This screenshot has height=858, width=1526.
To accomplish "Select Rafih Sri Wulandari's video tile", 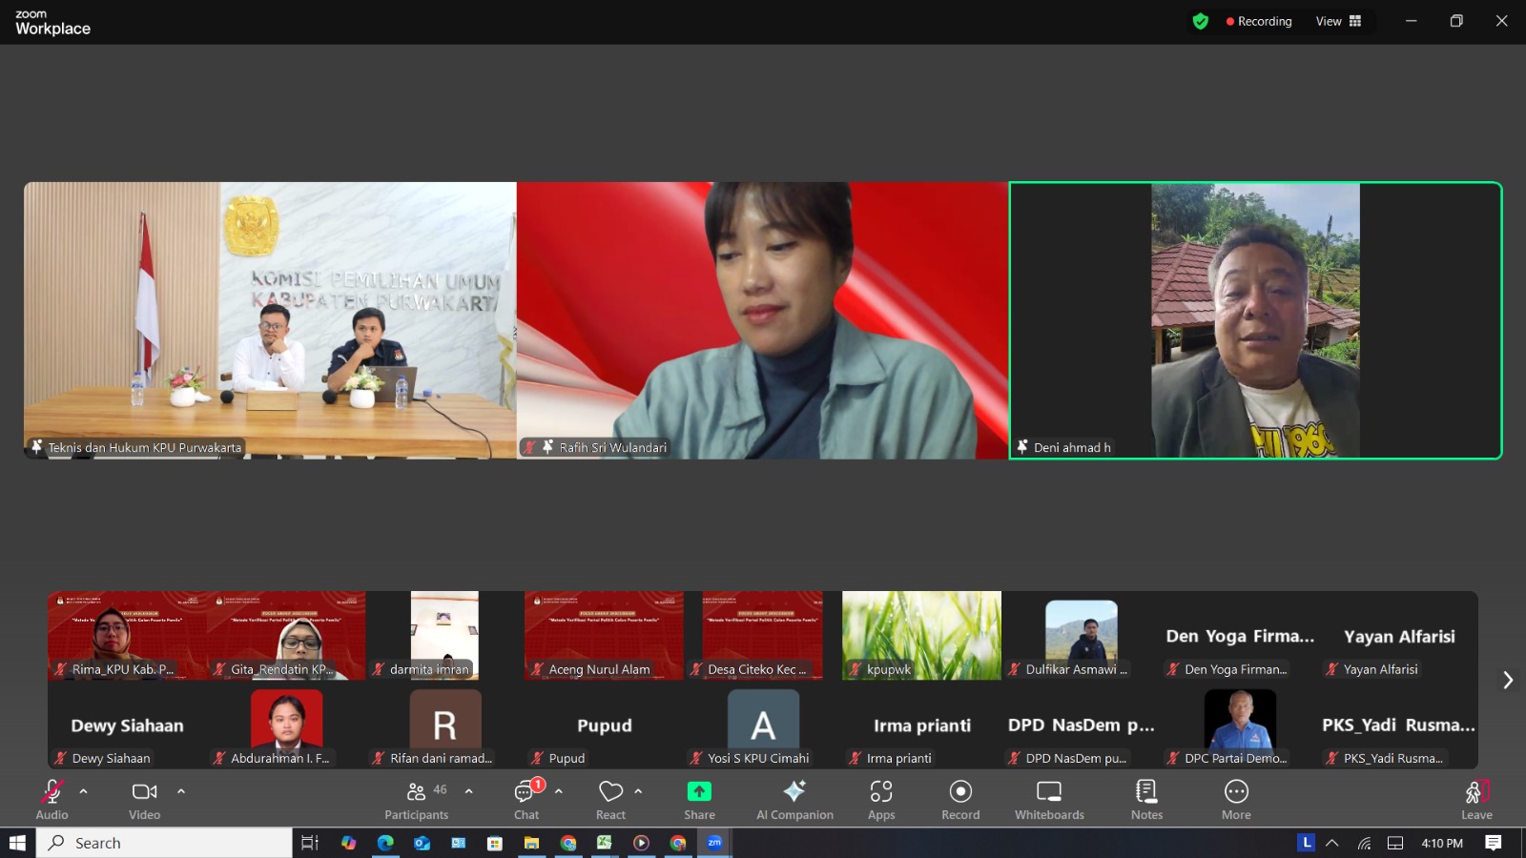I will tap(762, 320).
